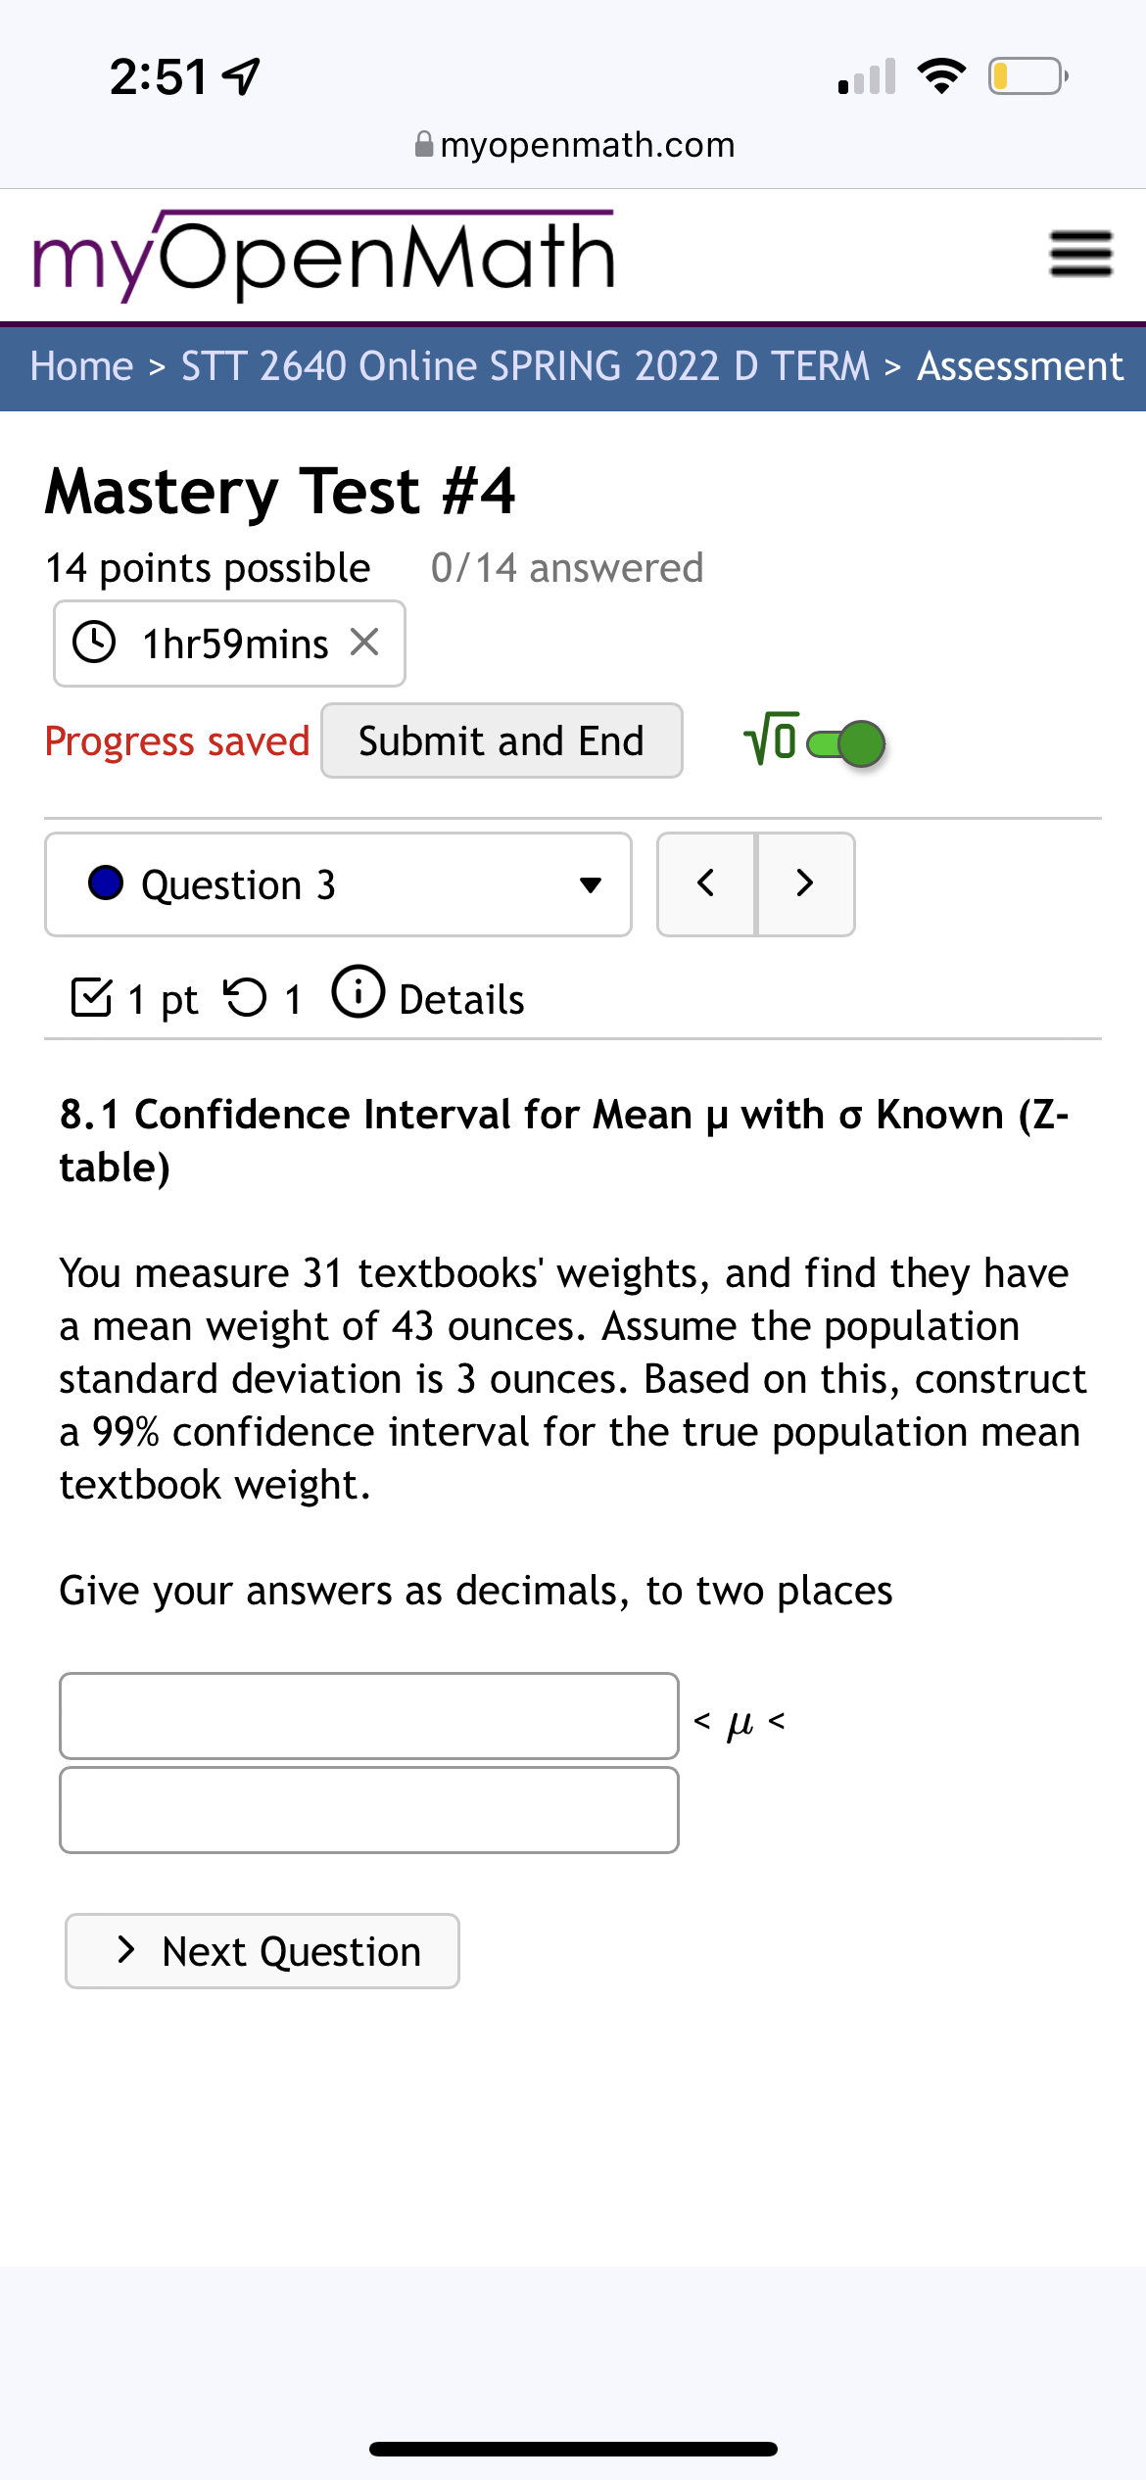Click the previous question chevron
Viewport: 1146px width, 2480px height.
tap(705, 883)
